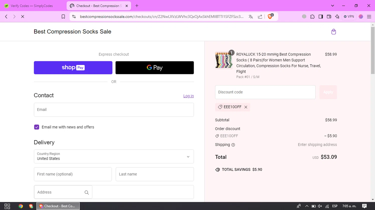Toggle the browser sidebar panel

[321, 16]
